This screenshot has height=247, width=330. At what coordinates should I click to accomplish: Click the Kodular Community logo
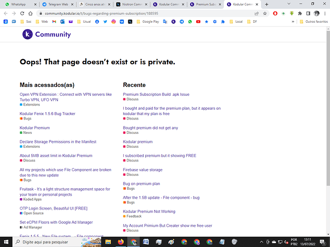pyautogui.click(x=47, y=35)
